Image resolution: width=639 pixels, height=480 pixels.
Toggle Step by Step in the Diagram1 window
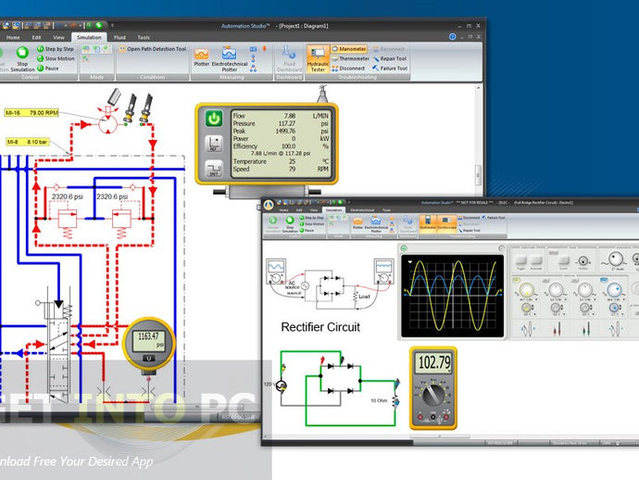click(x=56, y=49)
